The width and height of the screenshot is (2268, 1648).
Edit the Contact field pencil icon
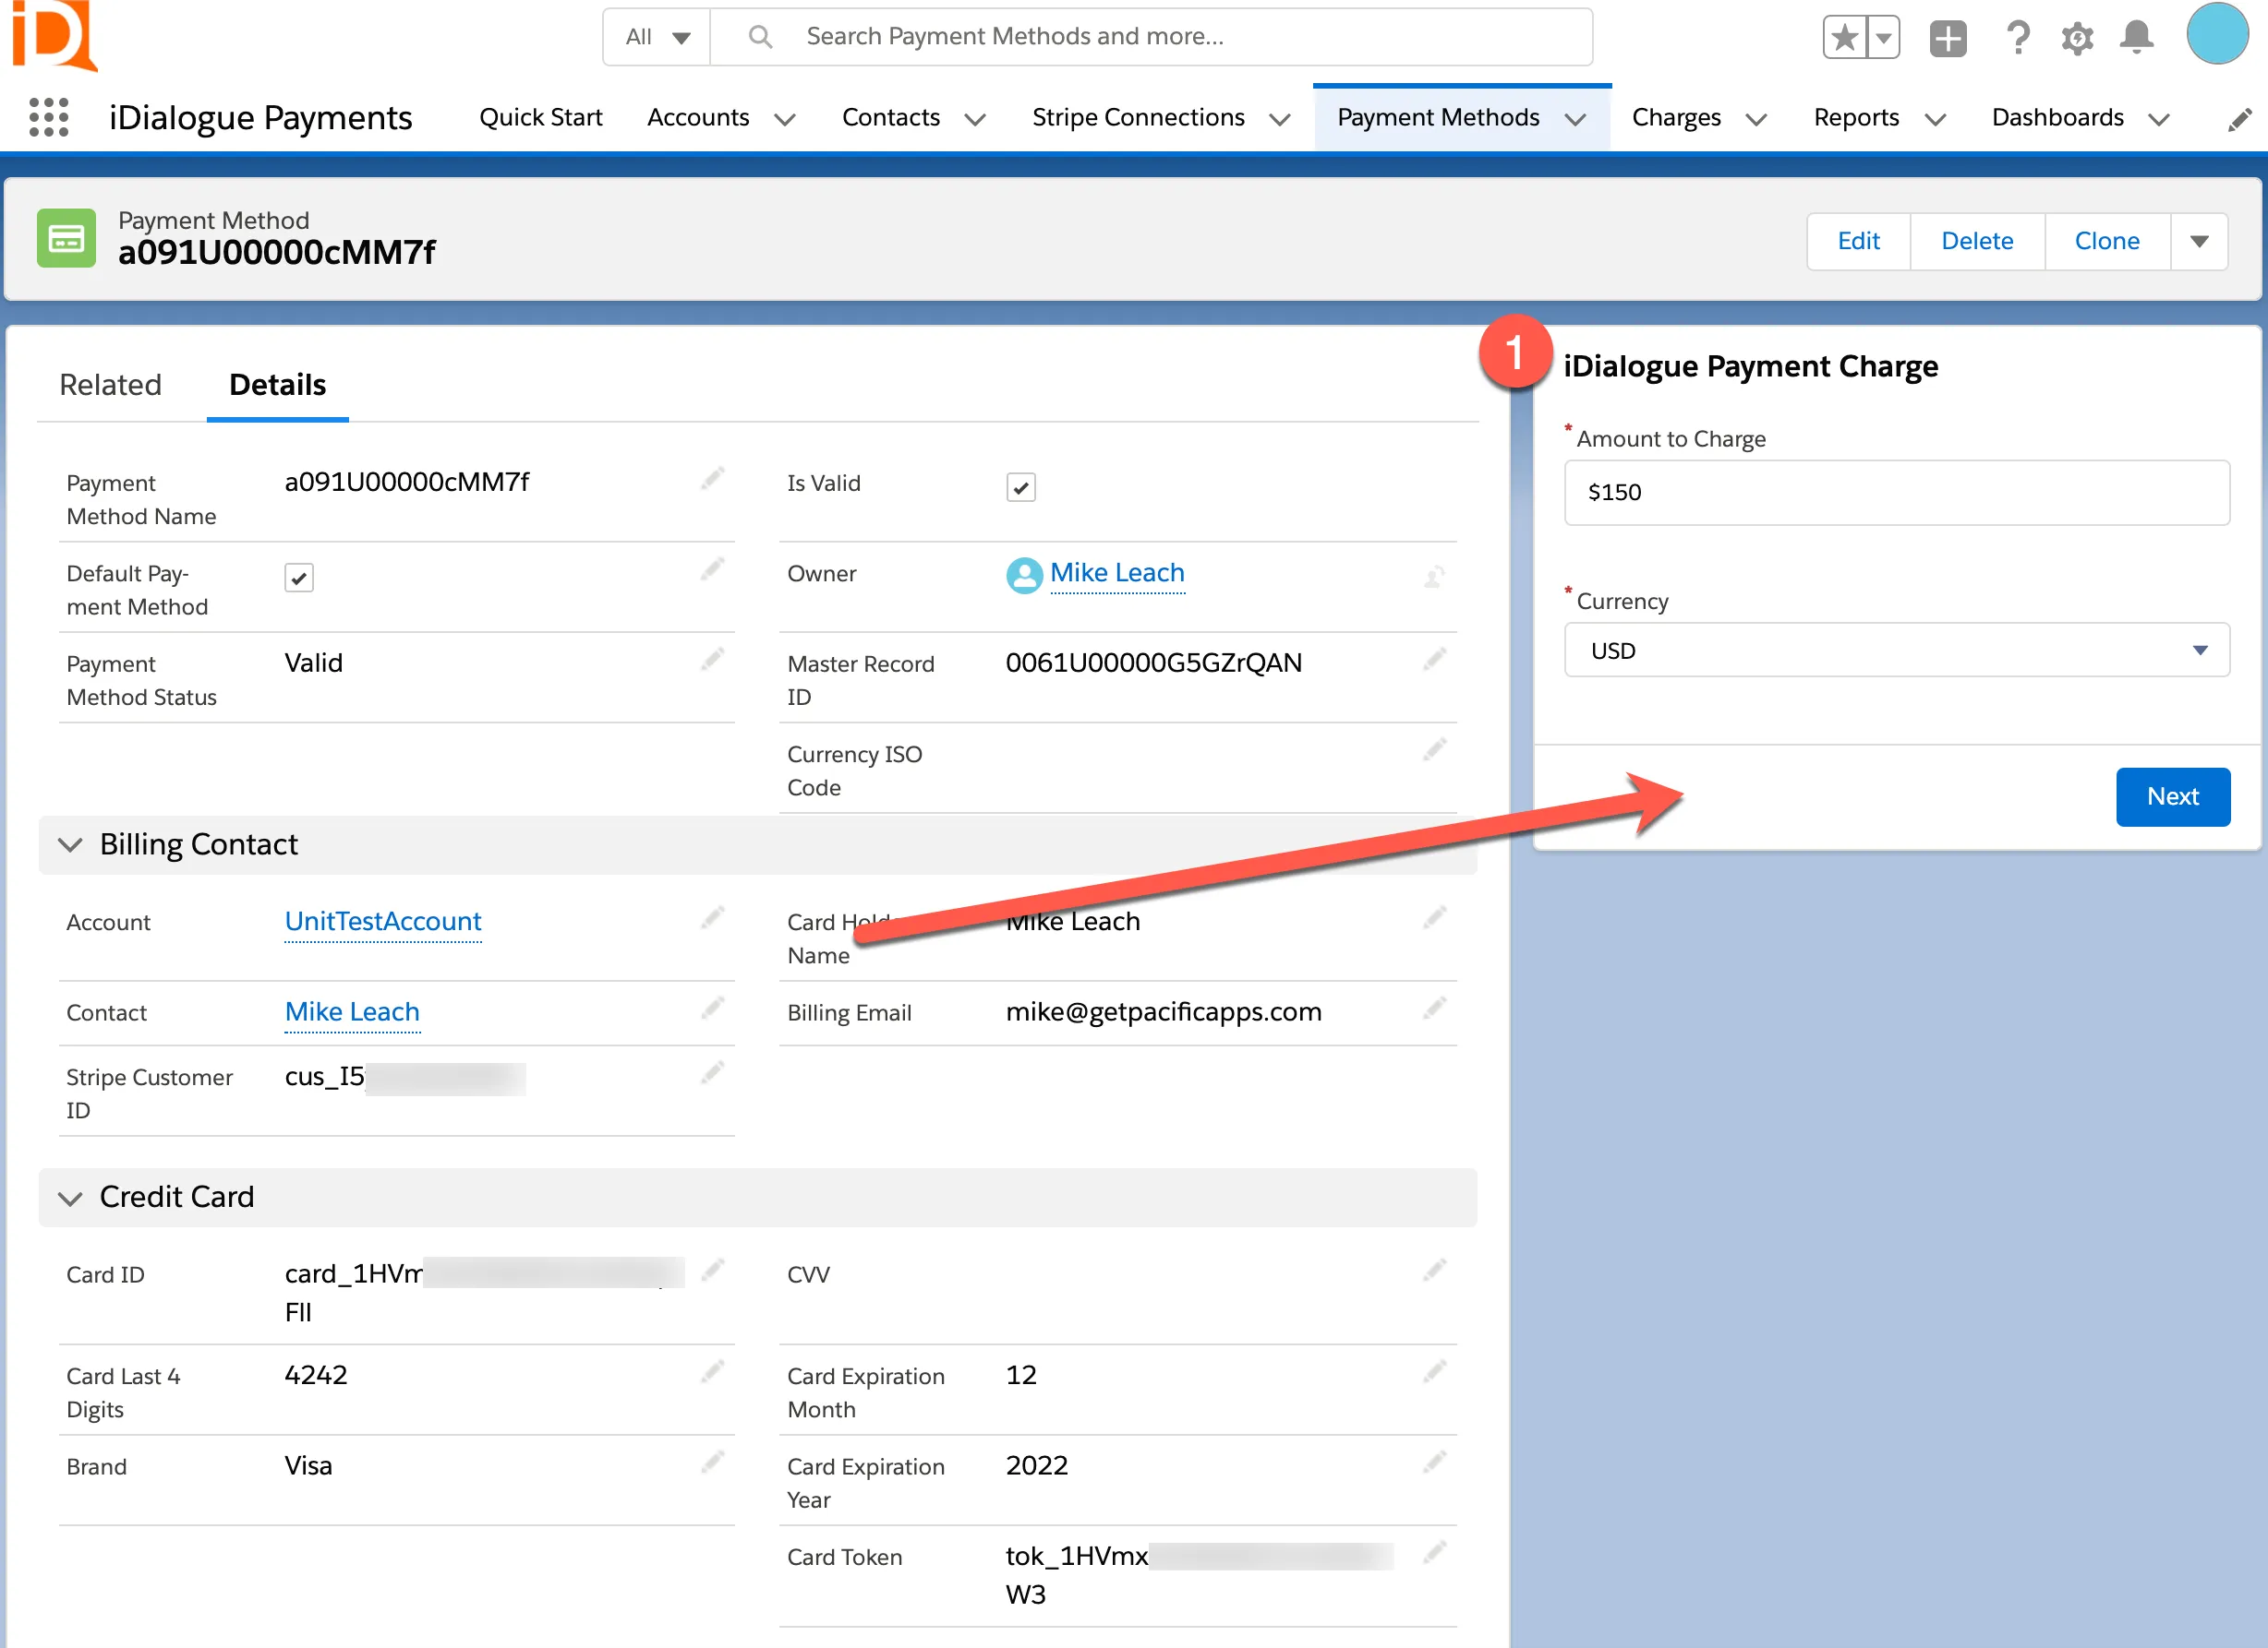pos(712,1009)
